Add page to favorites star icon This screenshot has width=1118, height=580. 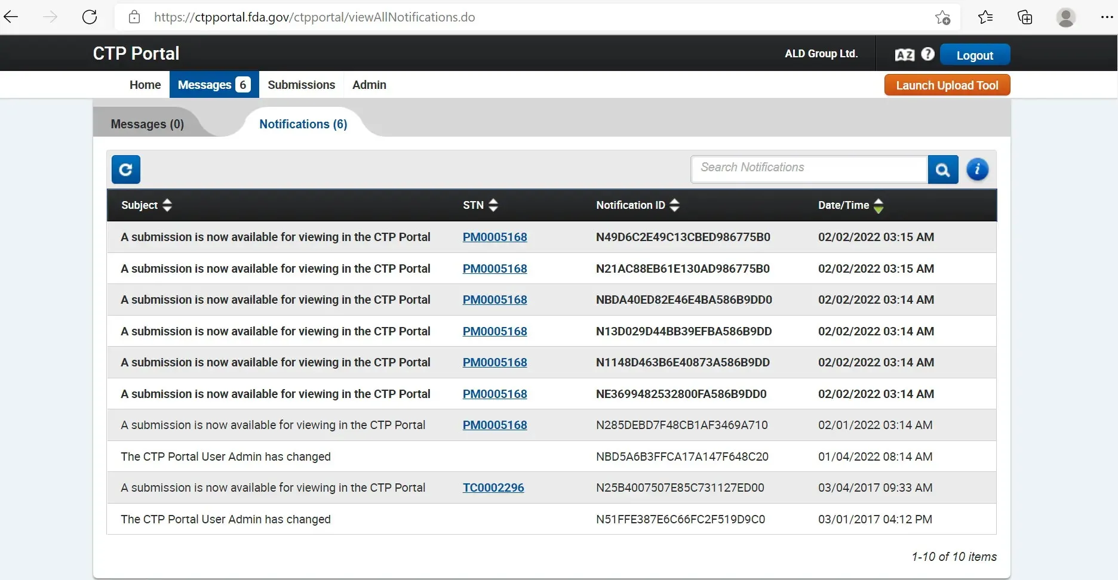[942, 17]
